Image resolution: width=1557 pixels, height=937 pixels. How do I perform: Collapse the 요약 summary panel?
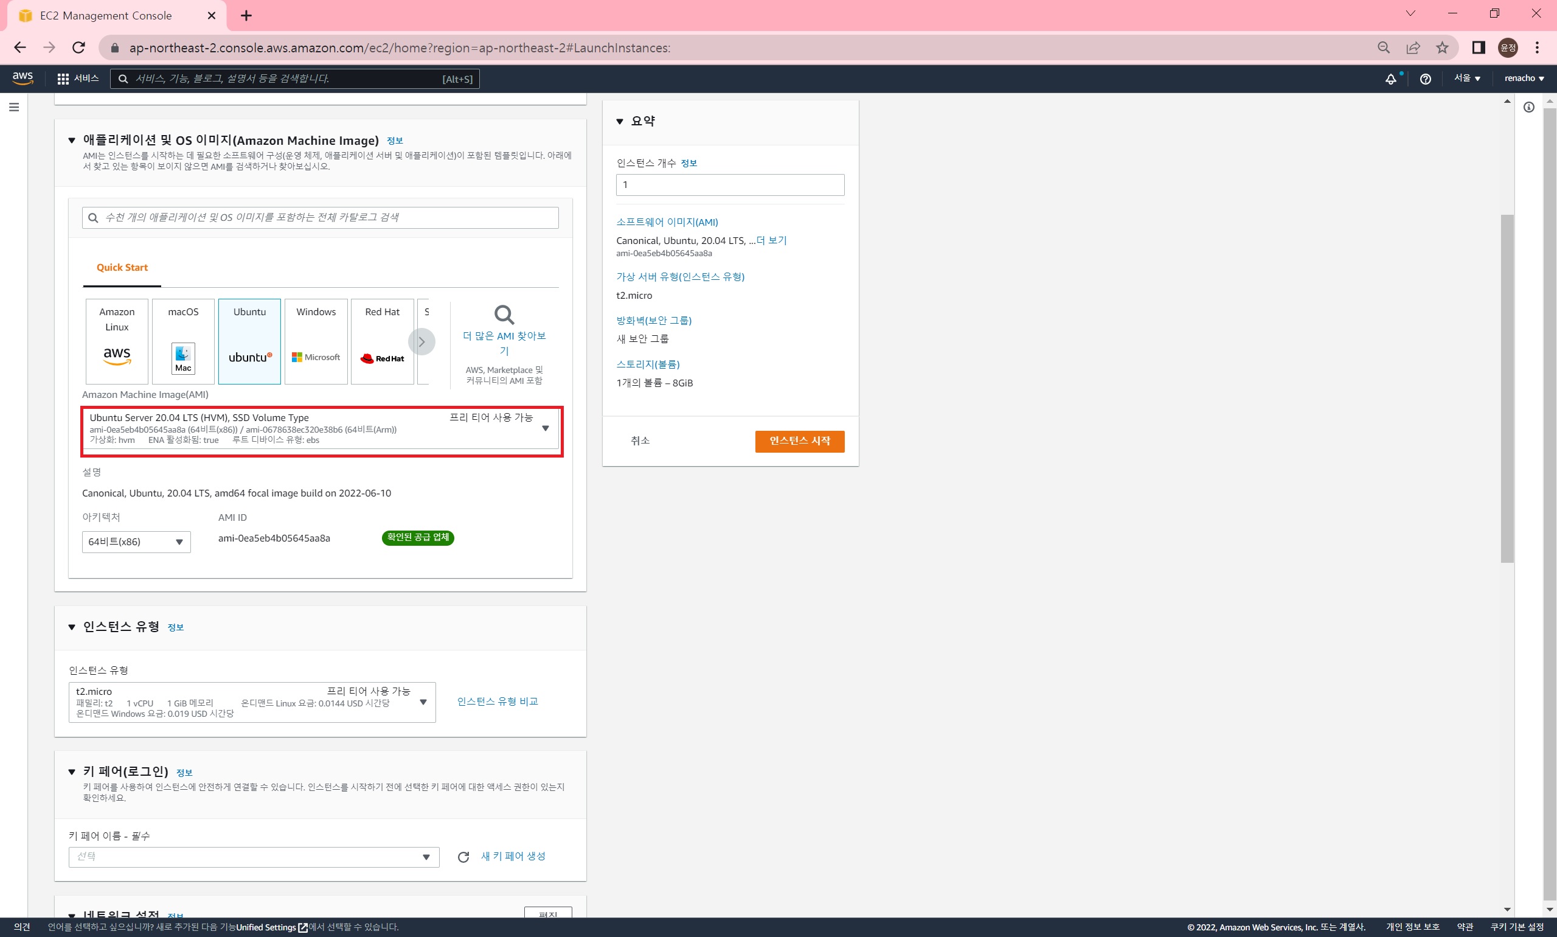click(x=620, y=121)
